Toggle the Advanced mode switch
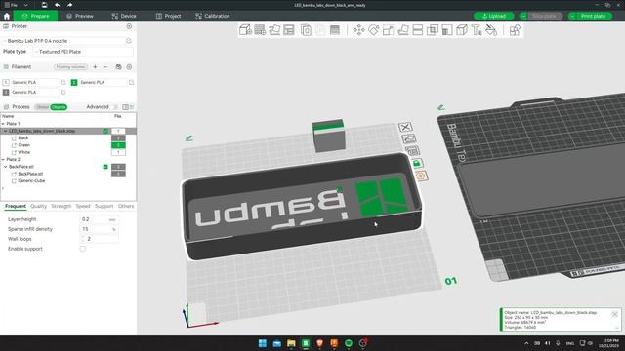The width and height of the screenshot is (625, 351). pyautogui.click(x=115, y=107)
